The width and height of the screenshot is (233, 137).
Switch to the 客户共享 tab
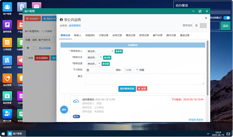158,35
